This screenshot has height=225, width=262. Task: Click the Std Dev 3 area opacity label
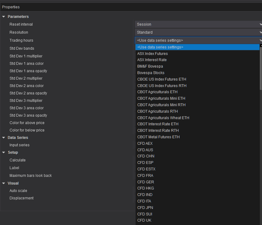(x=28, y=115)
